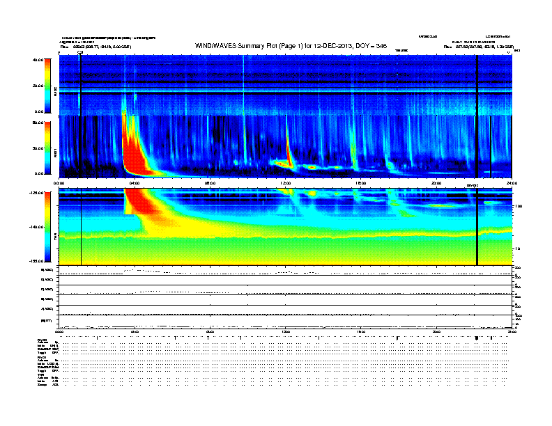This screenshot has width=552, height=426.
Task: Click the -140.00 label on TNR scale
Action: [36, 227]
